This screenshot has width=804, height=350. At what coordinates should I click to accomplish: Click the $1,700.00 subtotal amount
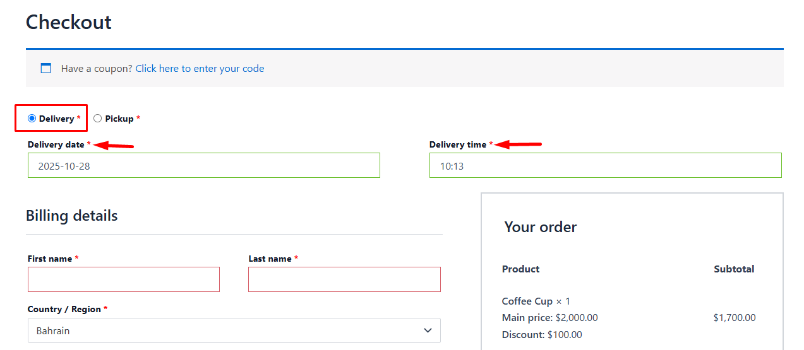tap(734, 318)
